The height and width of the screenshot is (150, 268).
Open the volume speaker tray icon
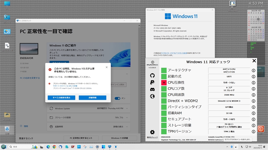pos(250,147)
